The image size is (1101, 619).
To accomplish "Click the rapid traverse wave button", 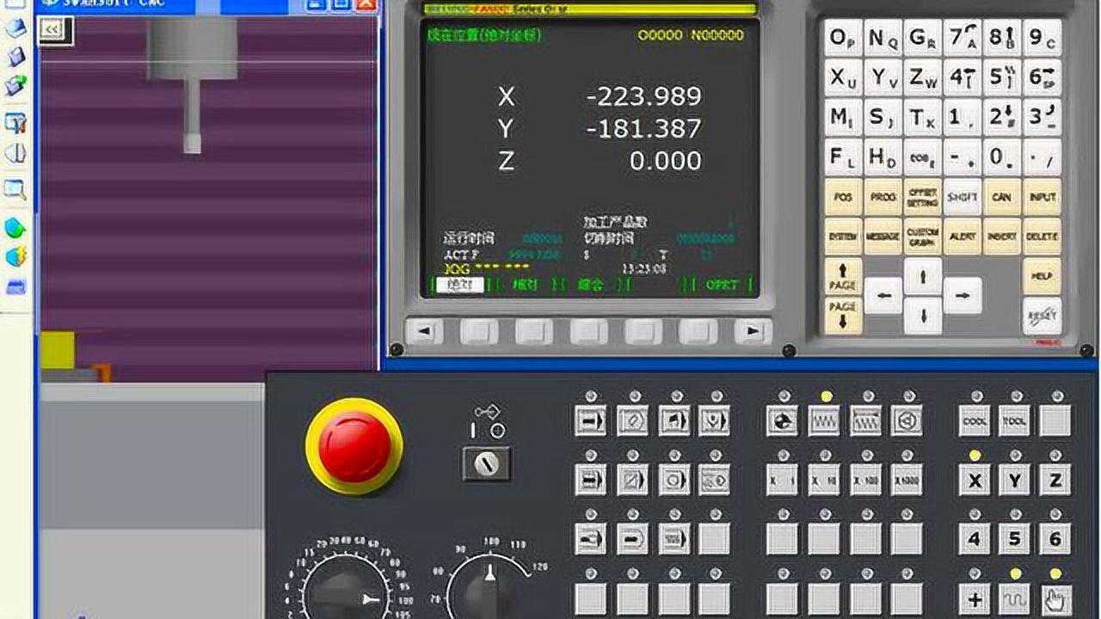I will click(1015, 598).
